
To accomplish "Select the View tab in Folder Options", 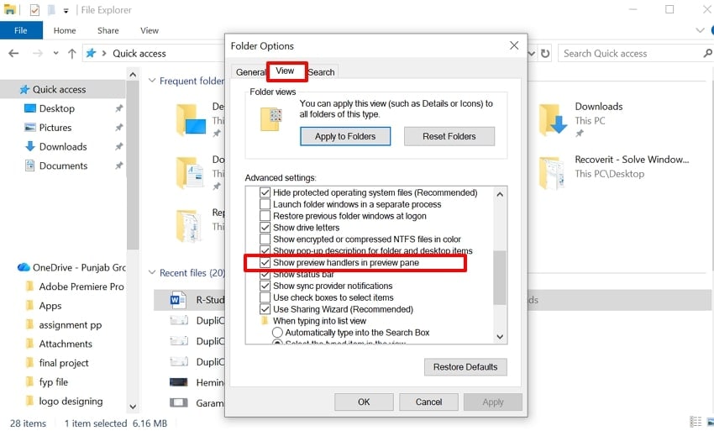I will point(286,71).
